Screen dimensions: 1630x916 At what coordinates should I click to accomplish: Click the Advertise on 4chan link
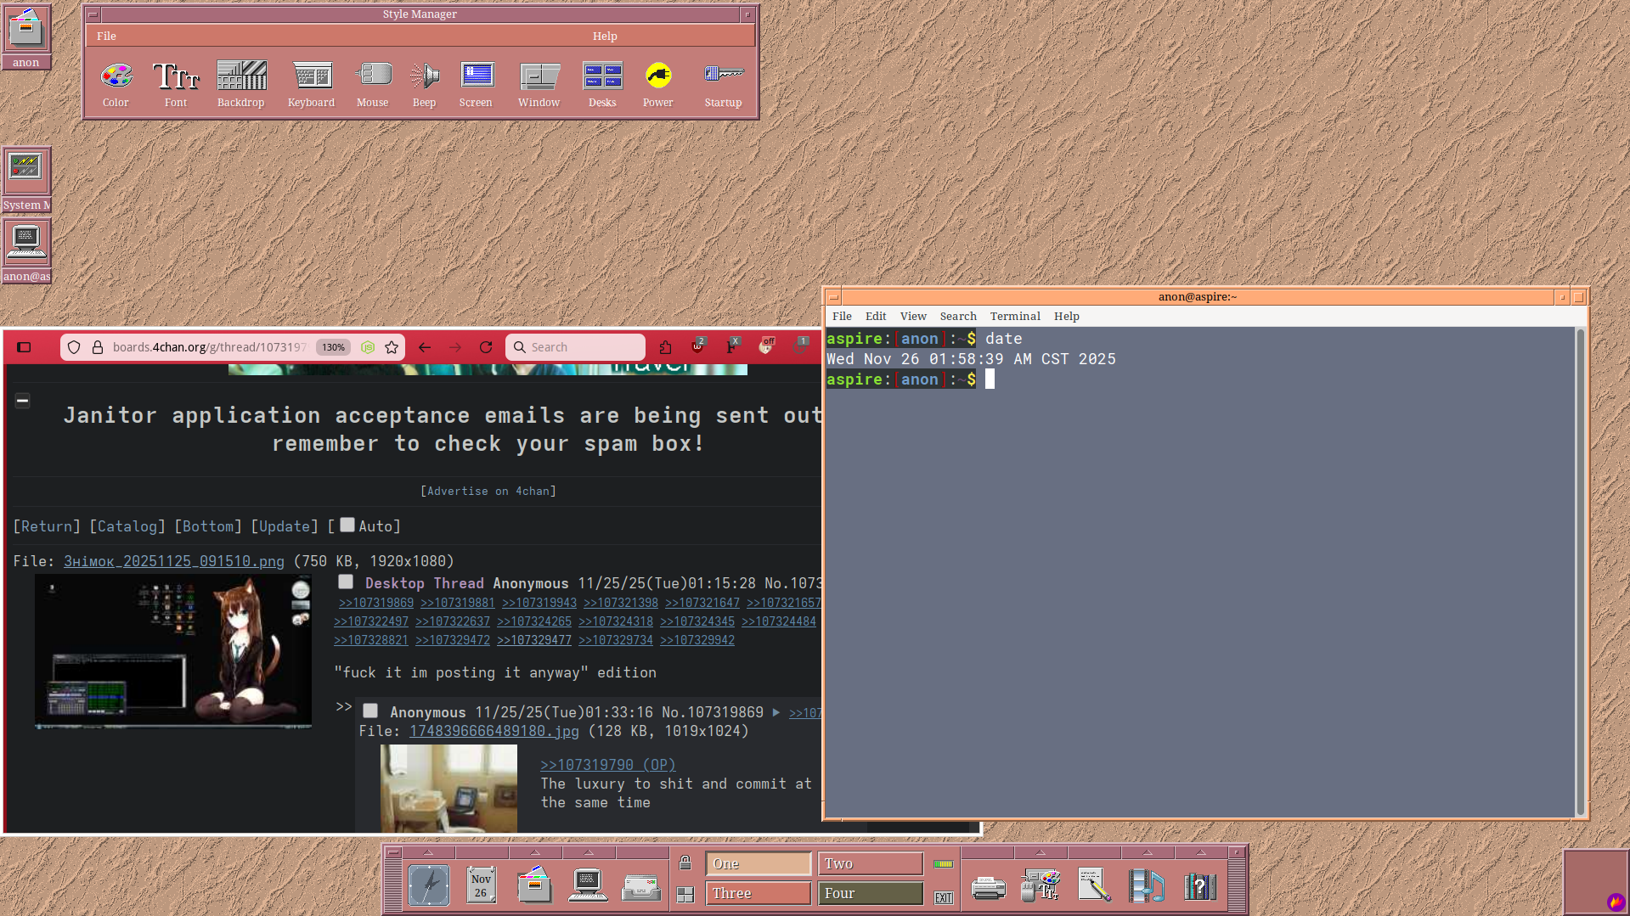tap(488, 492)
